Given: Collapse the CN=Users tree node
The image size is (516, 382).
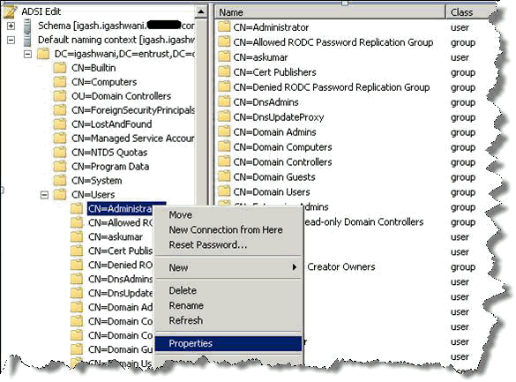Looking at the screenshot, I should pos(44,195).
